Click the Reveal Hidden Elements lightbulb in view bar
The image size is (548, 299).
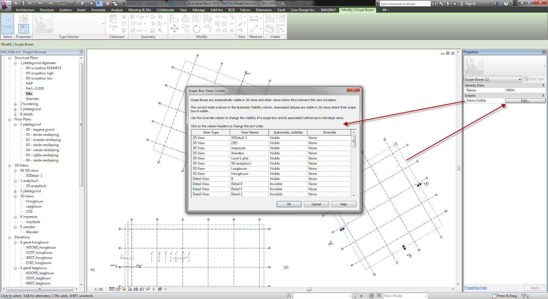tap(154, 289)
